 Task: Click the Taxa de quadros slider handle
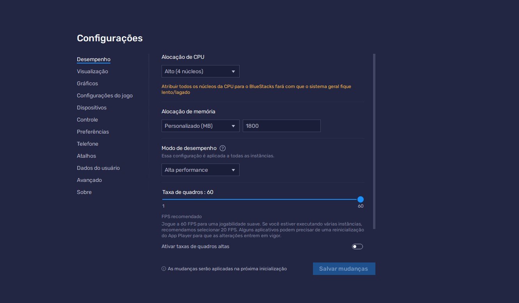(361, 199)
